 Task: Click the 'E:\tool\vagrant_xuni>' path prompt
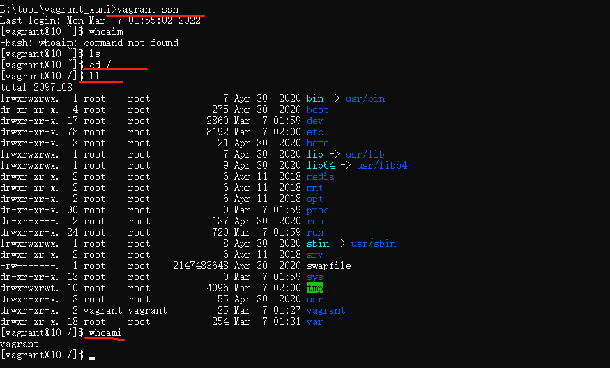point(59,9)
